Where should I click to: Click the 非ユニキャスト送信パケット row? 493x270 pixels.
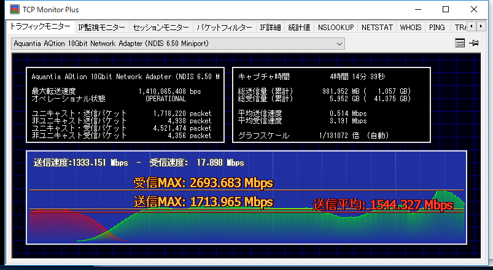point(122,121)
